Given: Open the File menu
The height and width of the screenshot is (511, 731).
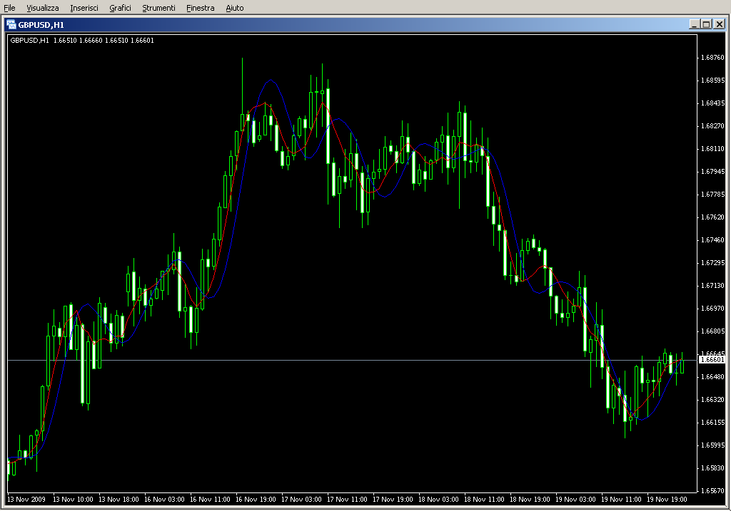Looking at the screenshot, I should 9,8.
